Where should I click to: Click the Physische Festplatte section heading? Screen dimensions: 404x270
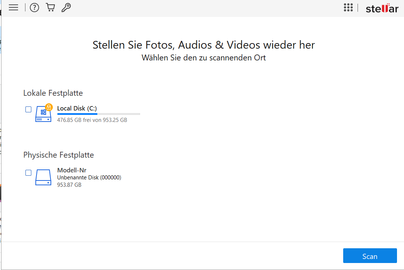point(58,155)
